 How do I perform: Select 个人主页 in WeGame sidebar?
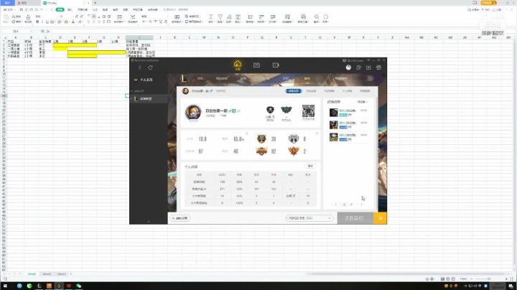[x=146, y=80]
